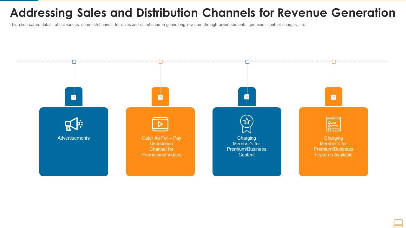Click the video play icon in orange card
Viewport: 406px width, 228px height.
[x=160, y=124]
